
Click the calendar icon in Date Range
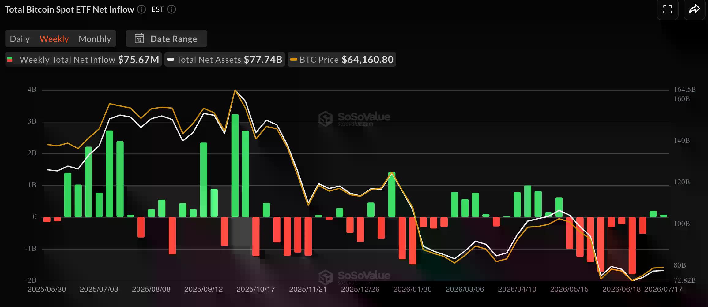(139, 39)
